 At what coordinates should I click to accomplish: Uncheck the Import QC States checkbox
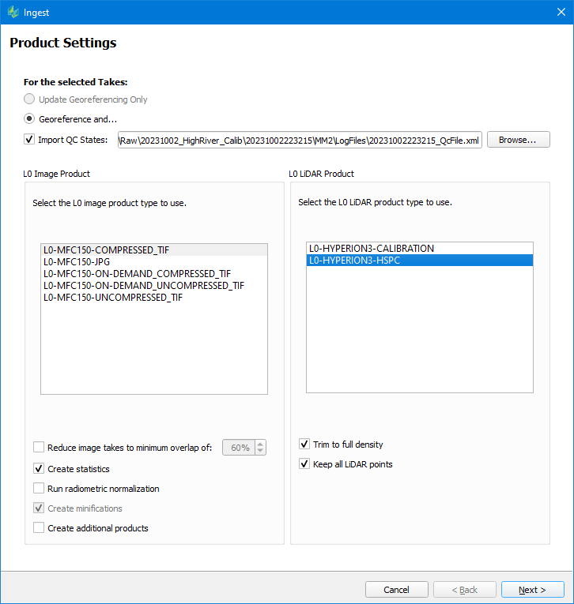(29, 140)
